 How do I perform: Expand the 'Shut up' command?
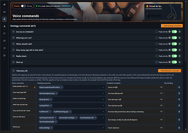[x=14, y=62]
